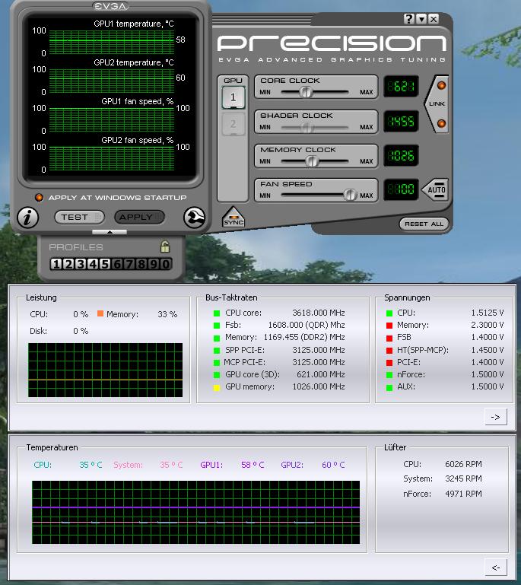The width and height of the screenshot is (521, 585).
Task: Enable AUTO fan speed
Action: point(436,189)
